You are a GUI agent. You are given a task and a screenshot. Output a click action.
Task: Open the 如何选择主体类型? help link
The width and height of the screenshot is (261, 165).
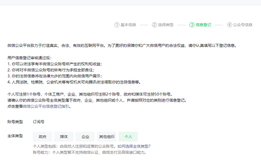click(134, 146)
